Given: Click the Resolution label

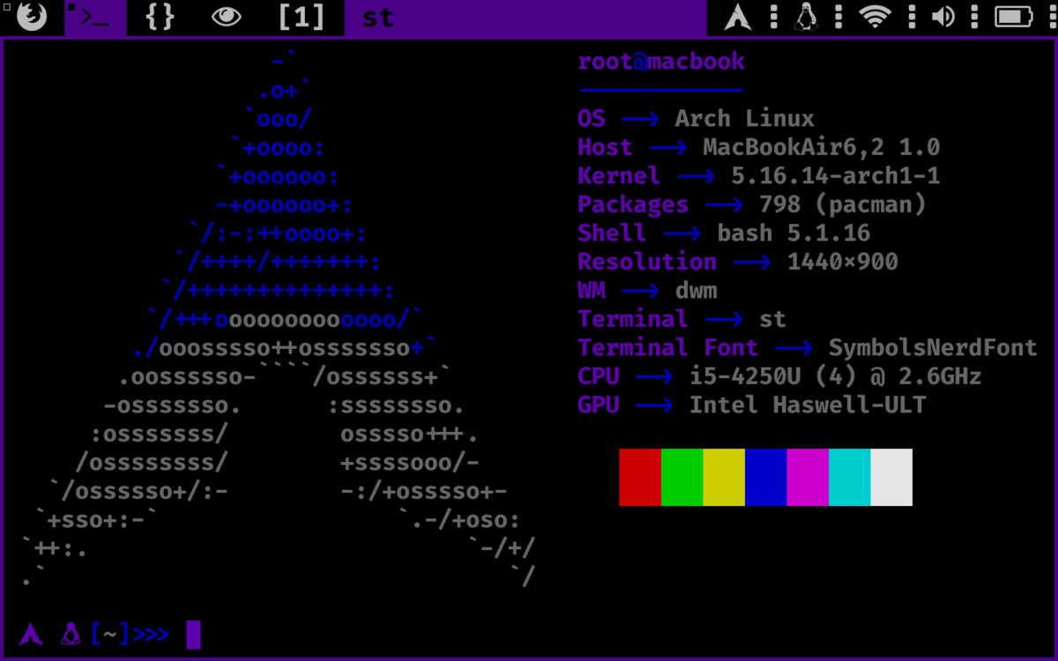Looking at the screenshot, I should (647, 262).
